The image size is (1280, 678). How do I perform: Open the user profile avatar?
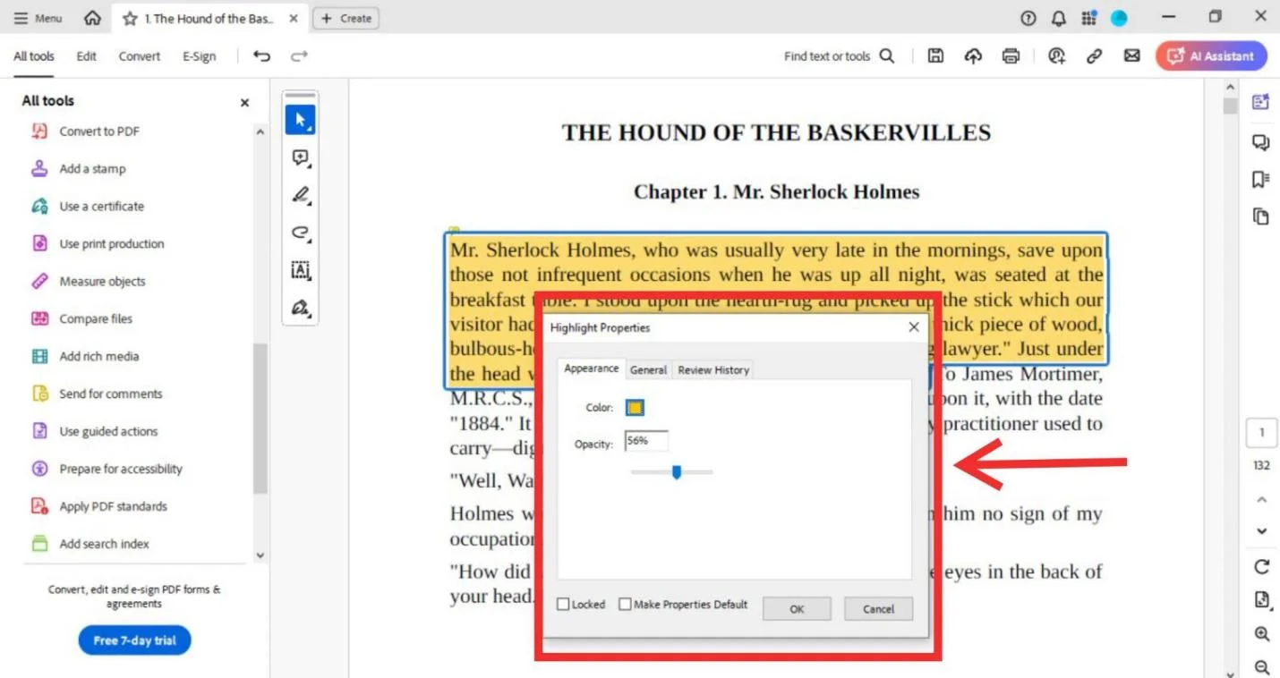point(1119,18)
